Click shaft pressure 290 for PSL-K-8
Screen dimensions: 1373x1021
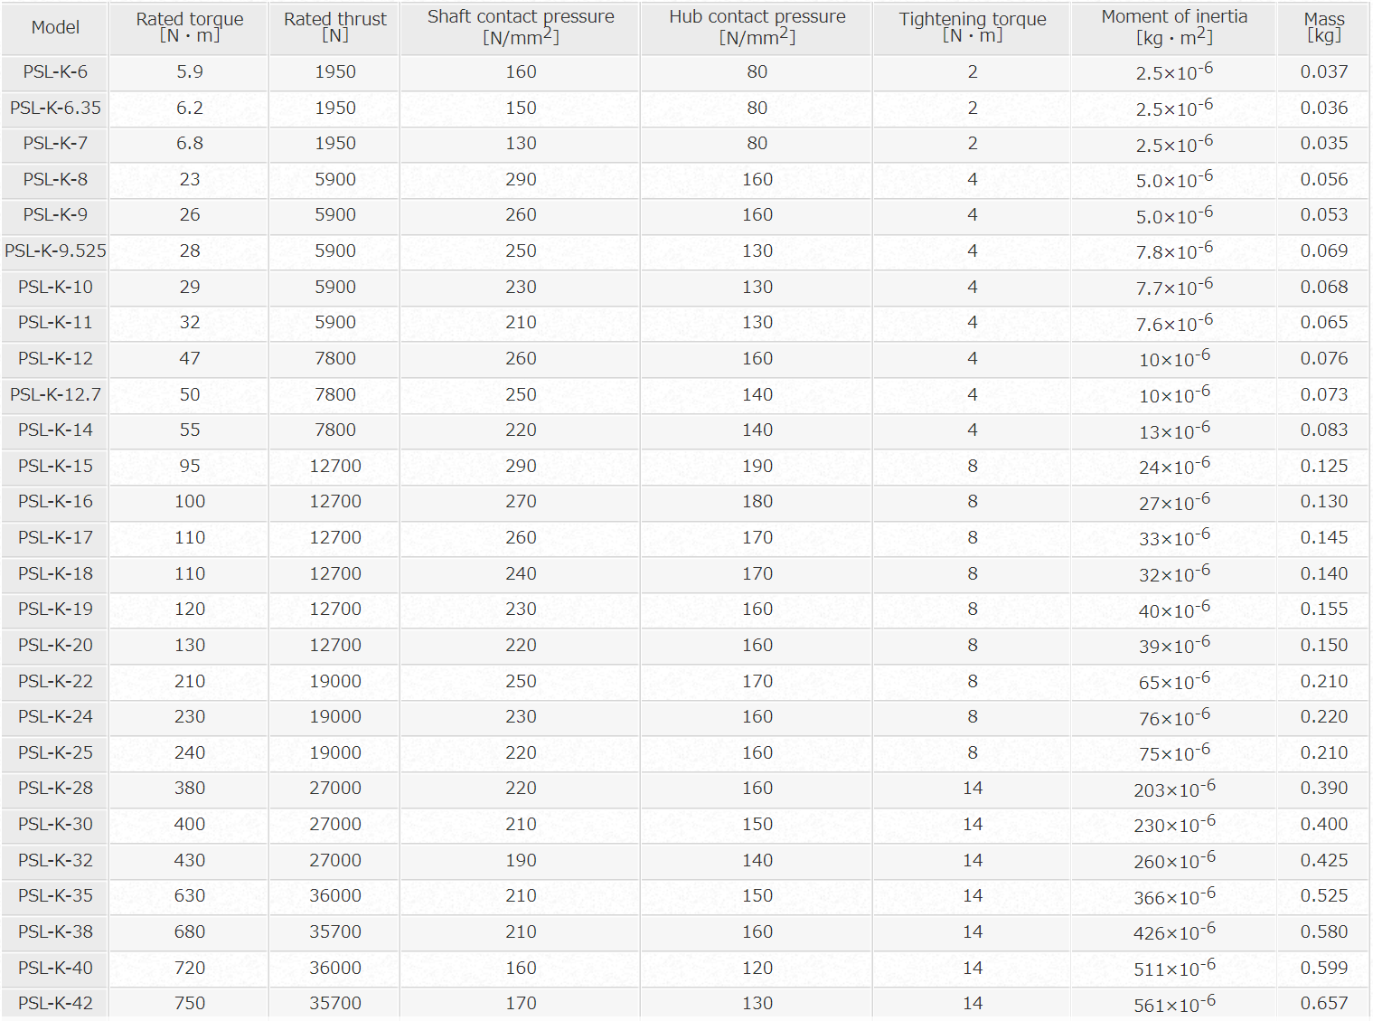(x=521, y=180)
